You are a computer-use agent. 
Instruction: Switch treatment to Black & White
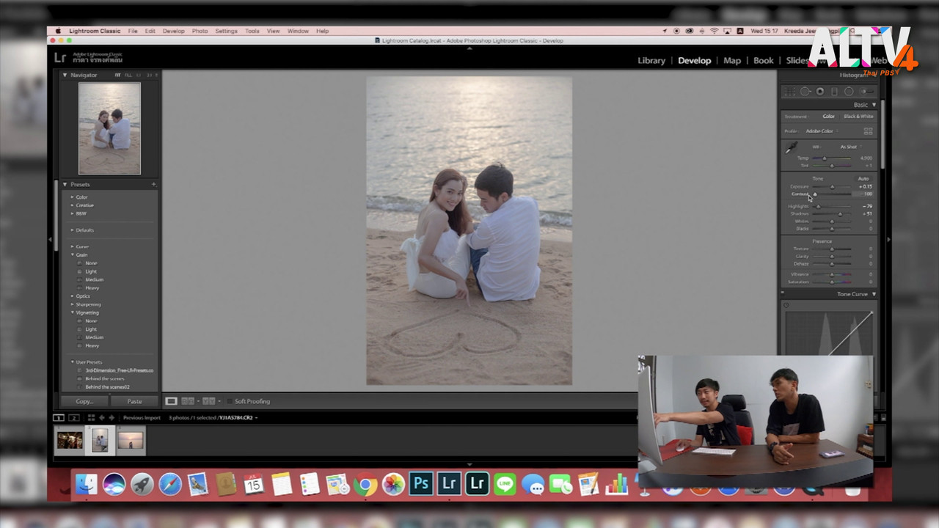pyautogui.click(x=858, y=117)
